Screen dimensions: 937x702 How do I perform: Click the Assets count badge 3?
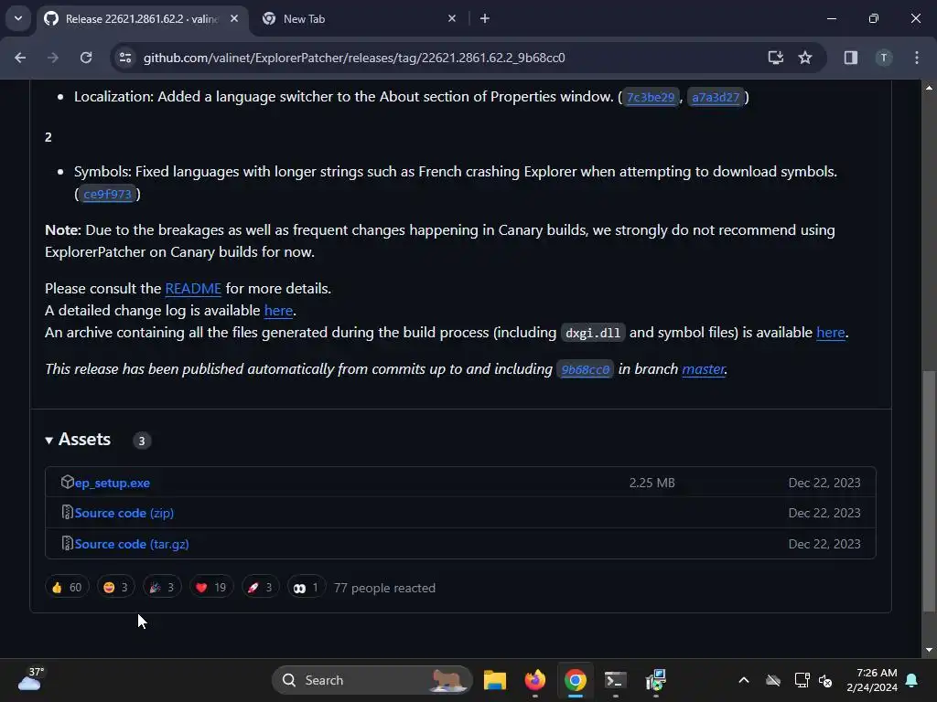click(142, 441)
